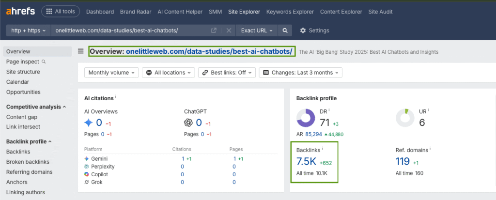Click the info icon next to DR
496x200 pixels.
(329, 110)
